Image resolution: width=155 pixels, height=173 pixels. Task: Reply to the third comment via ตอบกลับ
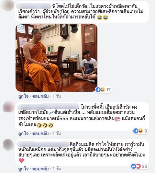tap(40, 169)
